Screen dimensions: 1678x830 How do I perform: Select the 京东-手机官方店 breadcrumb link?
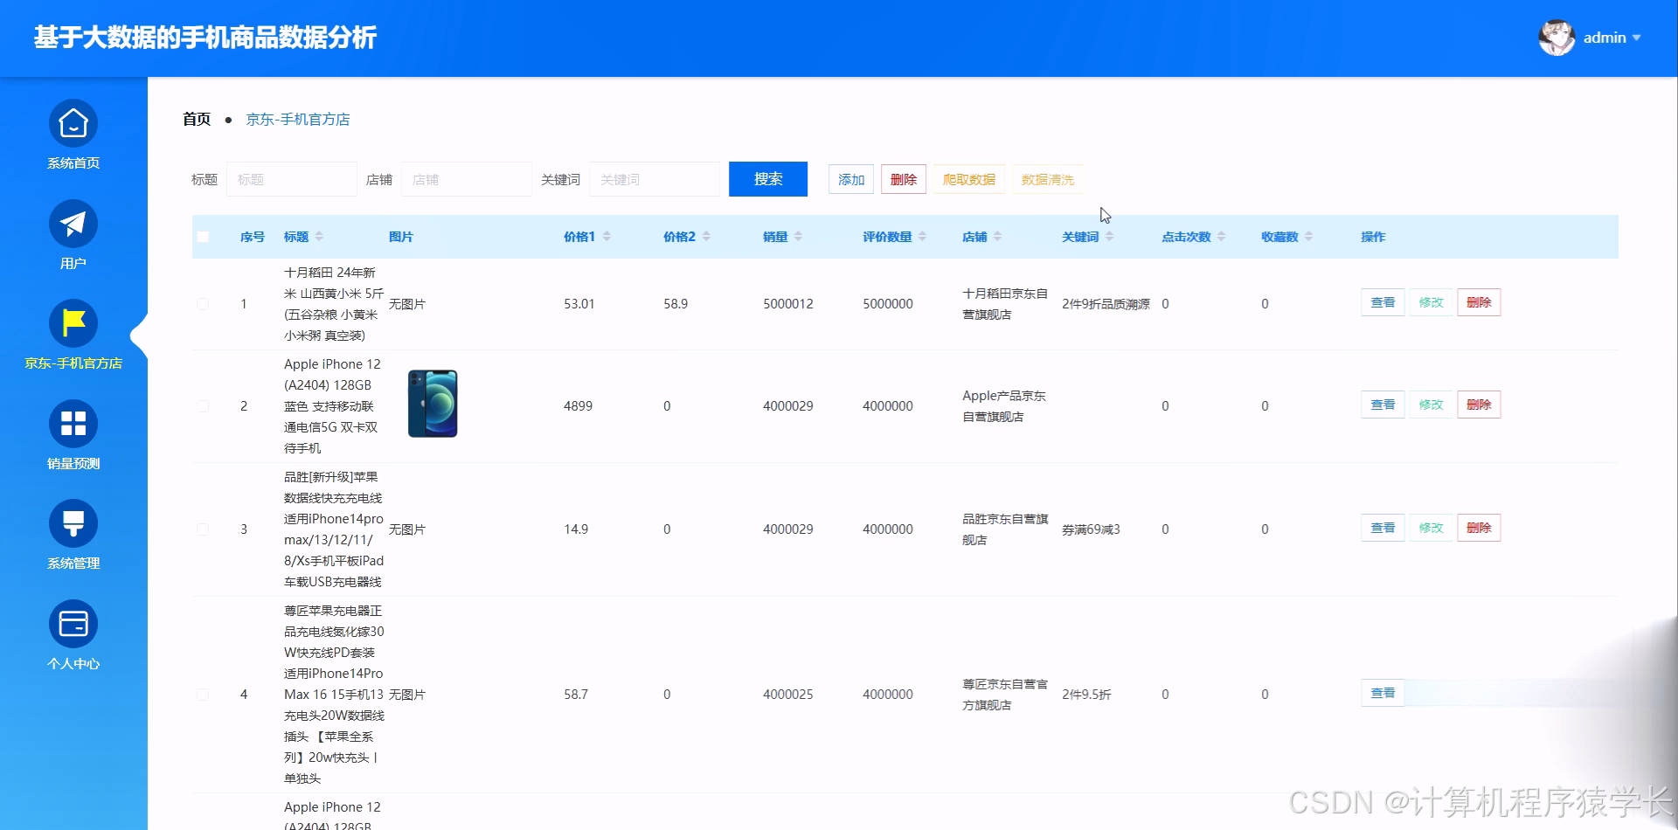coord(298,119)
